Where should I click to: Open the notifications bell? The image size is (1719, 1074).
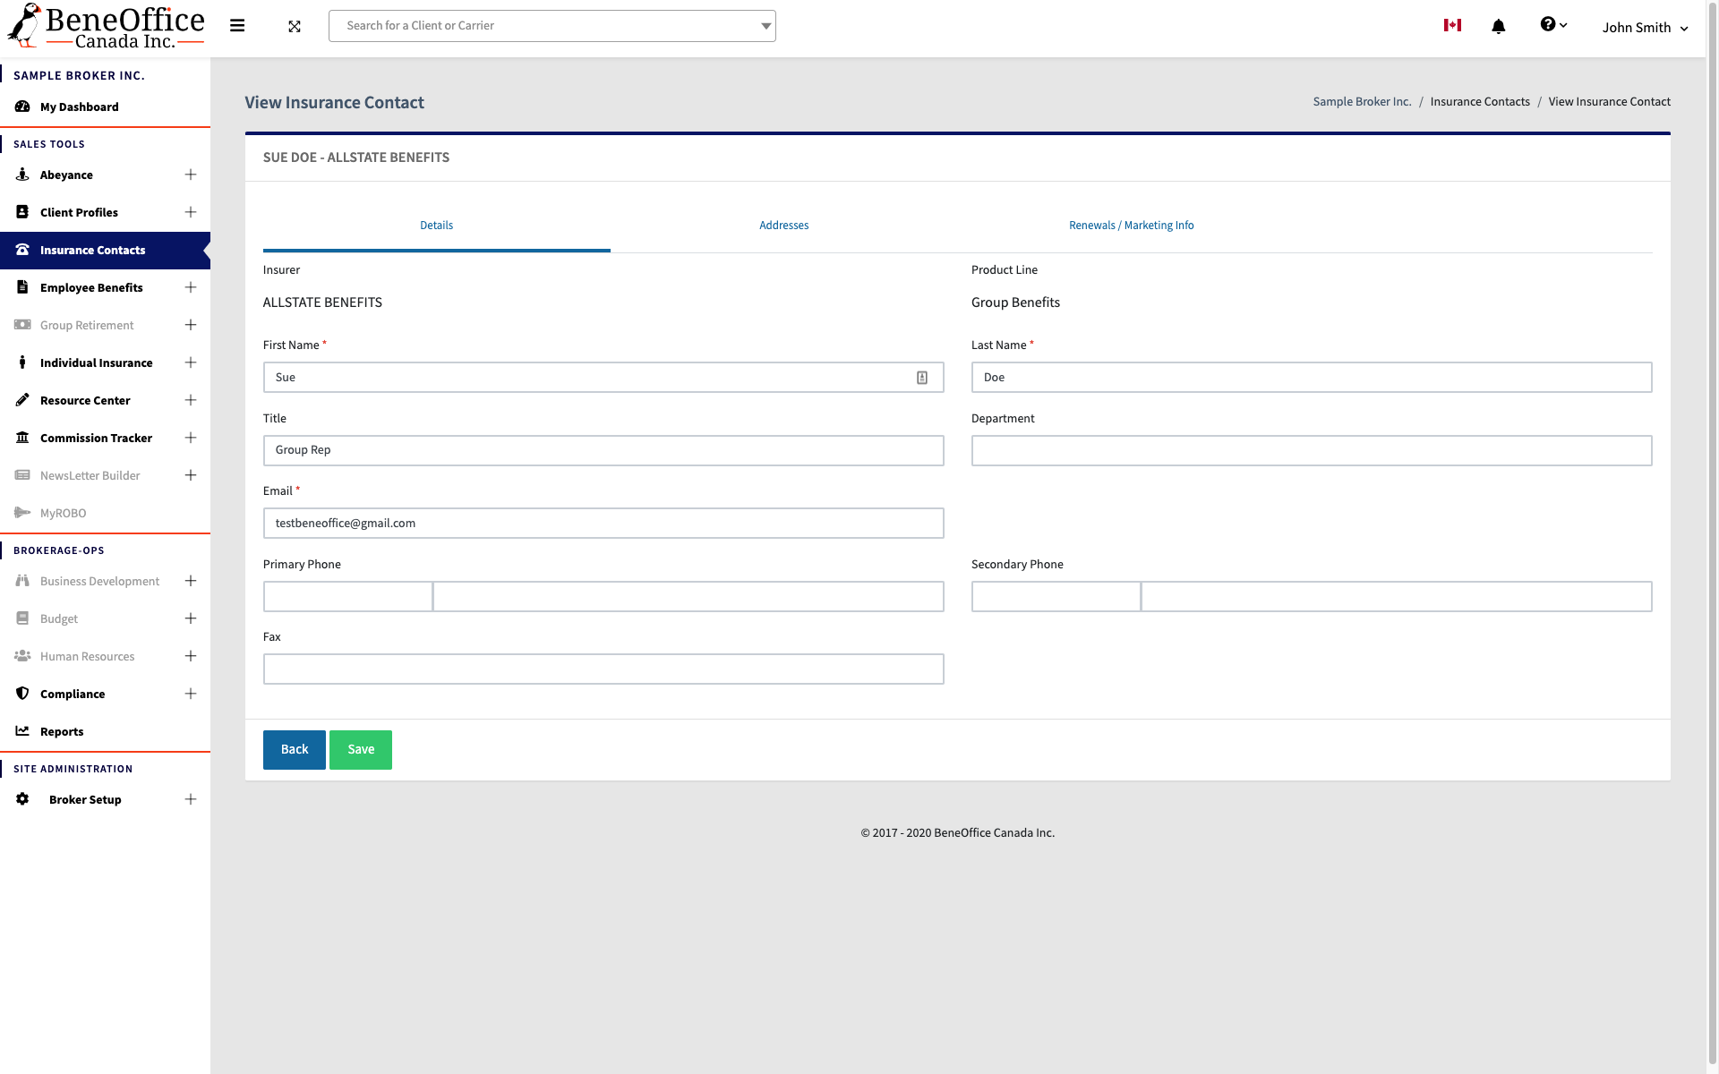[x=1498, y=27]
